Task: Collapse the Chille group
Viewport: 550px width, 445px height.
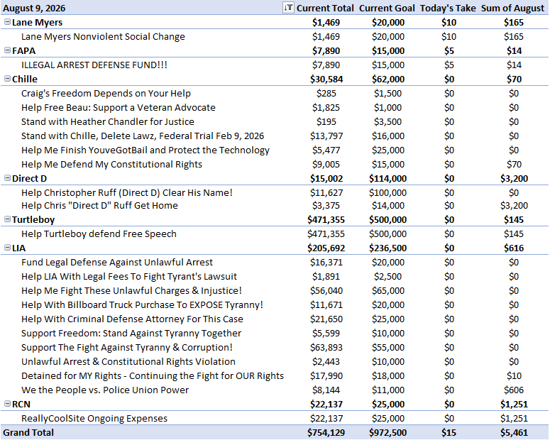Action: (x=7, y=79)
